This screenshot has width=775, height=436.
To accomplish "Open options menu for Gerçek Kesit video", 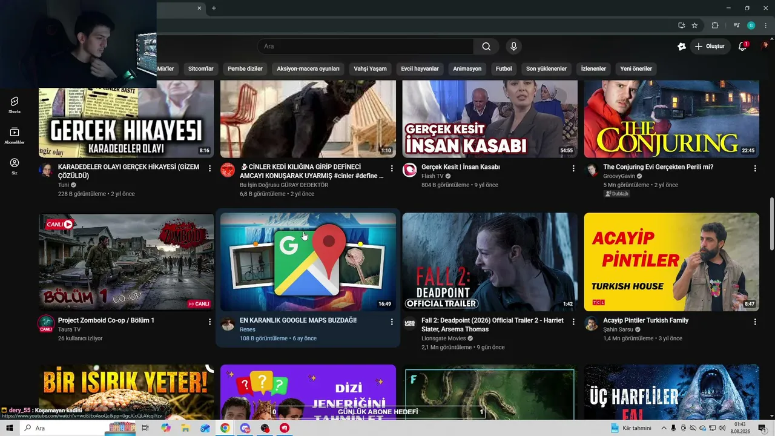I will tap(573, 168).
